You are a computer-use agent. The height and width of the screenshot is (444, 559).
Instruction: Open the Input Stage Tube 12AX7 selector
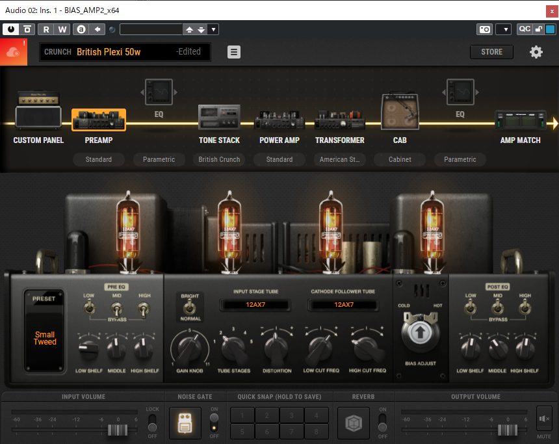click(x=255, y=304)
